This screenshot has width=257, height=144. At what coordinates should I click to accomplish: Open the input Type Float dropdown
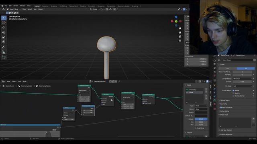coord(201,106)
